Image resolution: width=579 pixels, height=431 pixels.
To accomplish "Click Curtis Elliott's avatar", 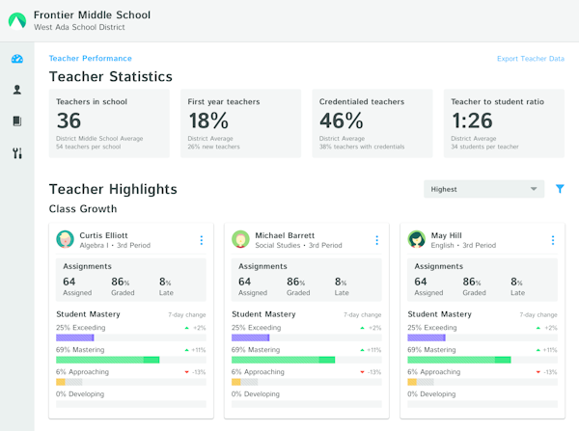I will (x=66, y=240).
